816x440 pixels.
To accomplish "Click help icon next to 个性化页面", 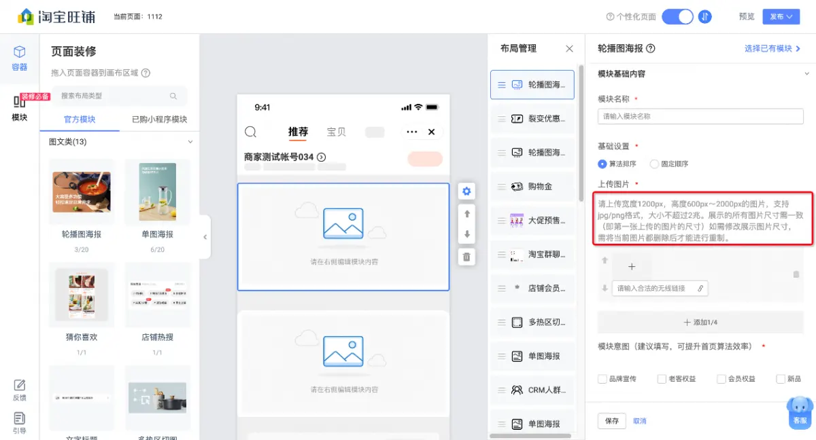I will pos(610,16).
